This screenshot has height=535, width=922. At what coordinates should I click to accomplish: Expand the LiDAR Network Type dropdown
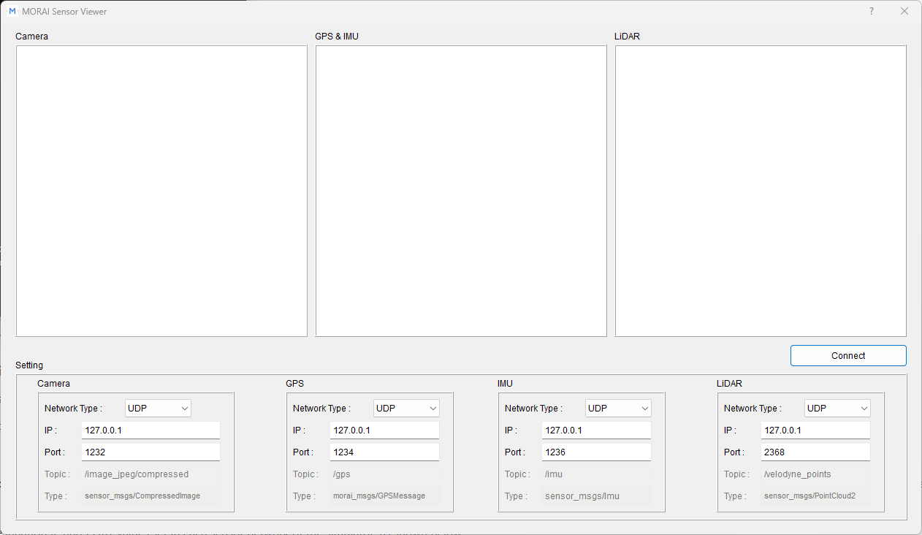[x=837, y=409]
